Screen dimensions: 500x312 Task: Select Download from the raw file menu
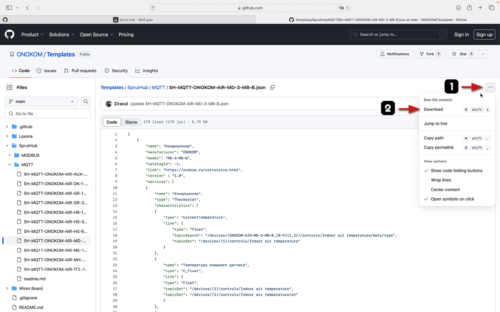pos(433,109)
